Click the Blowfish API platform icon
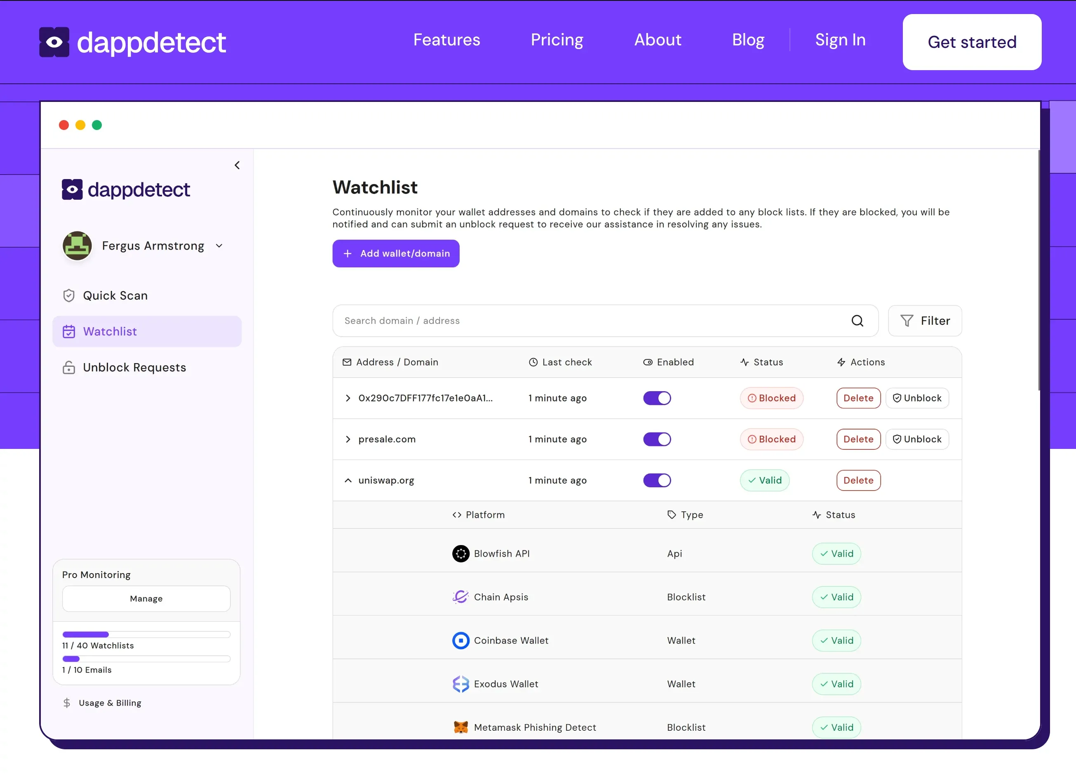Viewport: 1076px width, 779px height. [460, 554]
